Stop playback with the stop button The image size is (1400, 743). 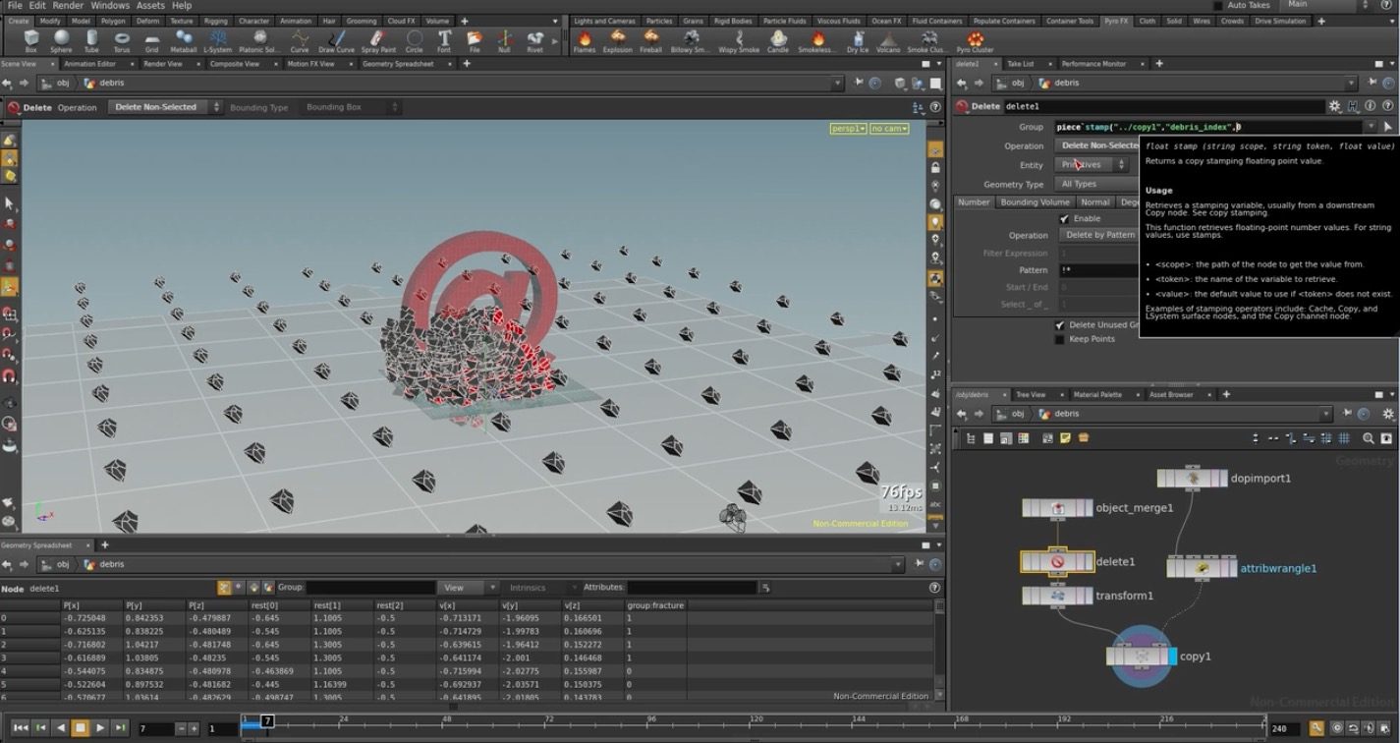81,728
